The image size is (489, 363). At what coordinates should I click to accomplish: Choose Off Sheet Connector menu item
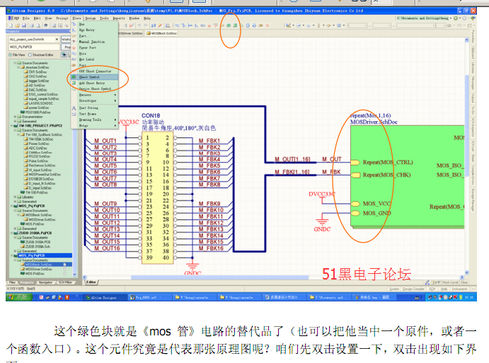tap(95, 71)
